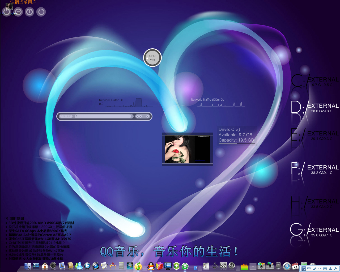Open the scissors snipping tool dock icon
340x272 pixels.
pyautogui.click(x=206, y=266)
